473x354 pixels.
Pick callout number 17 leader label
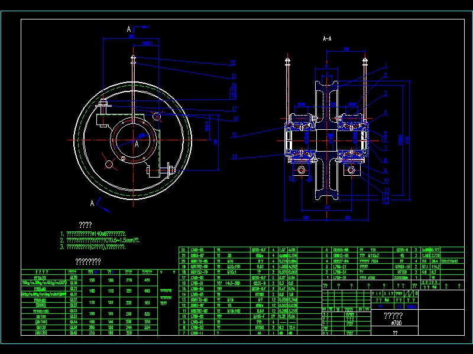235,109
